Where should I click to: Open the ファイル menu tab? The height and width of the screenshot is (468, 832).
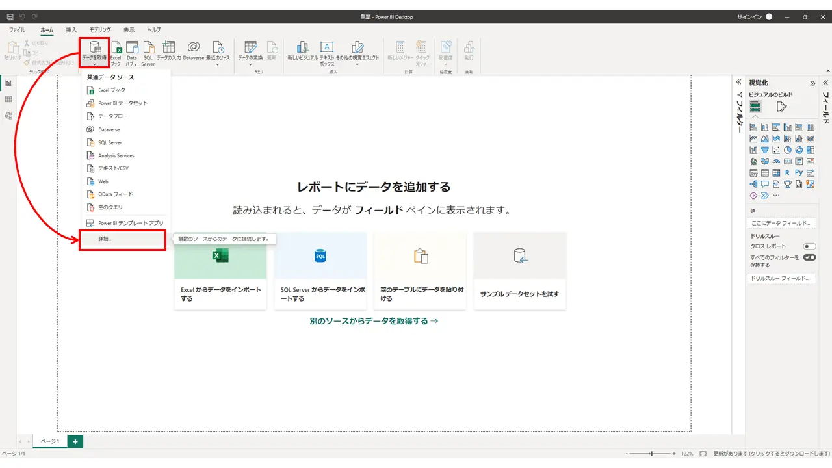(18, 30)
